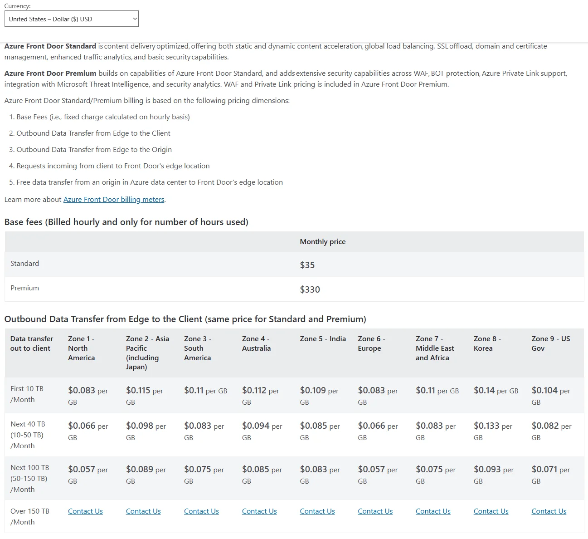Click the Monthly price column header
Screen dimensions: 588x539
[323, 242]
